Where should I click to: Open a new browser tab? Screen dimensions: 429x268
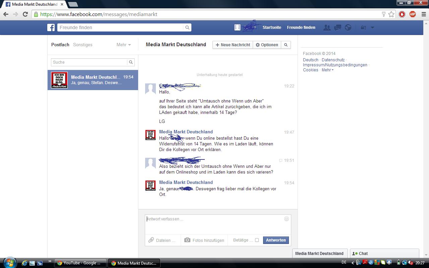coord(73,4)
